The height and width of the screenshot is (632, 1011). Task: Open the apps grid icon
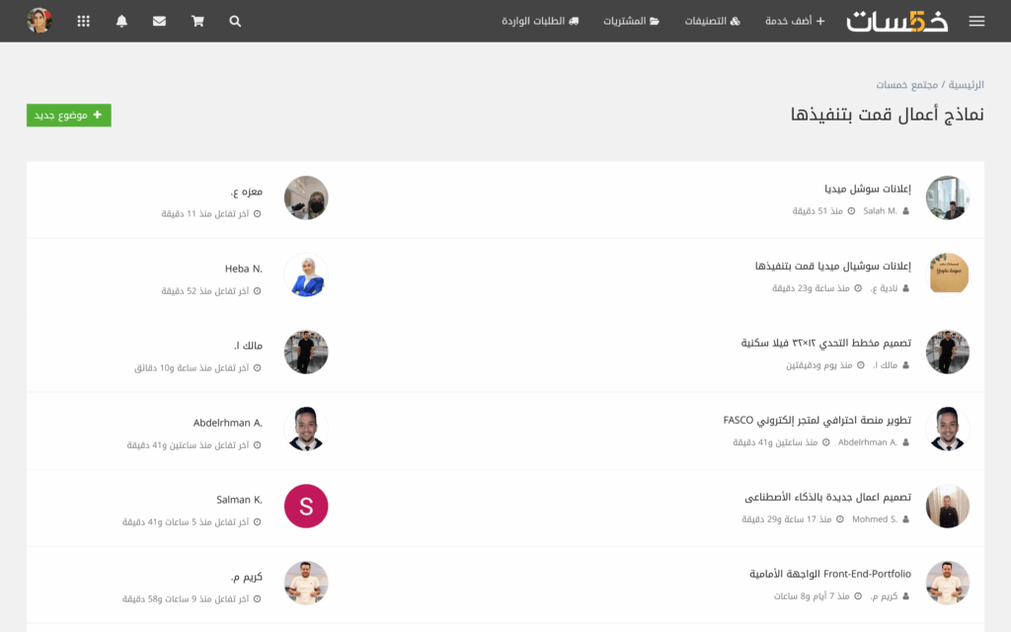[83, 21]
